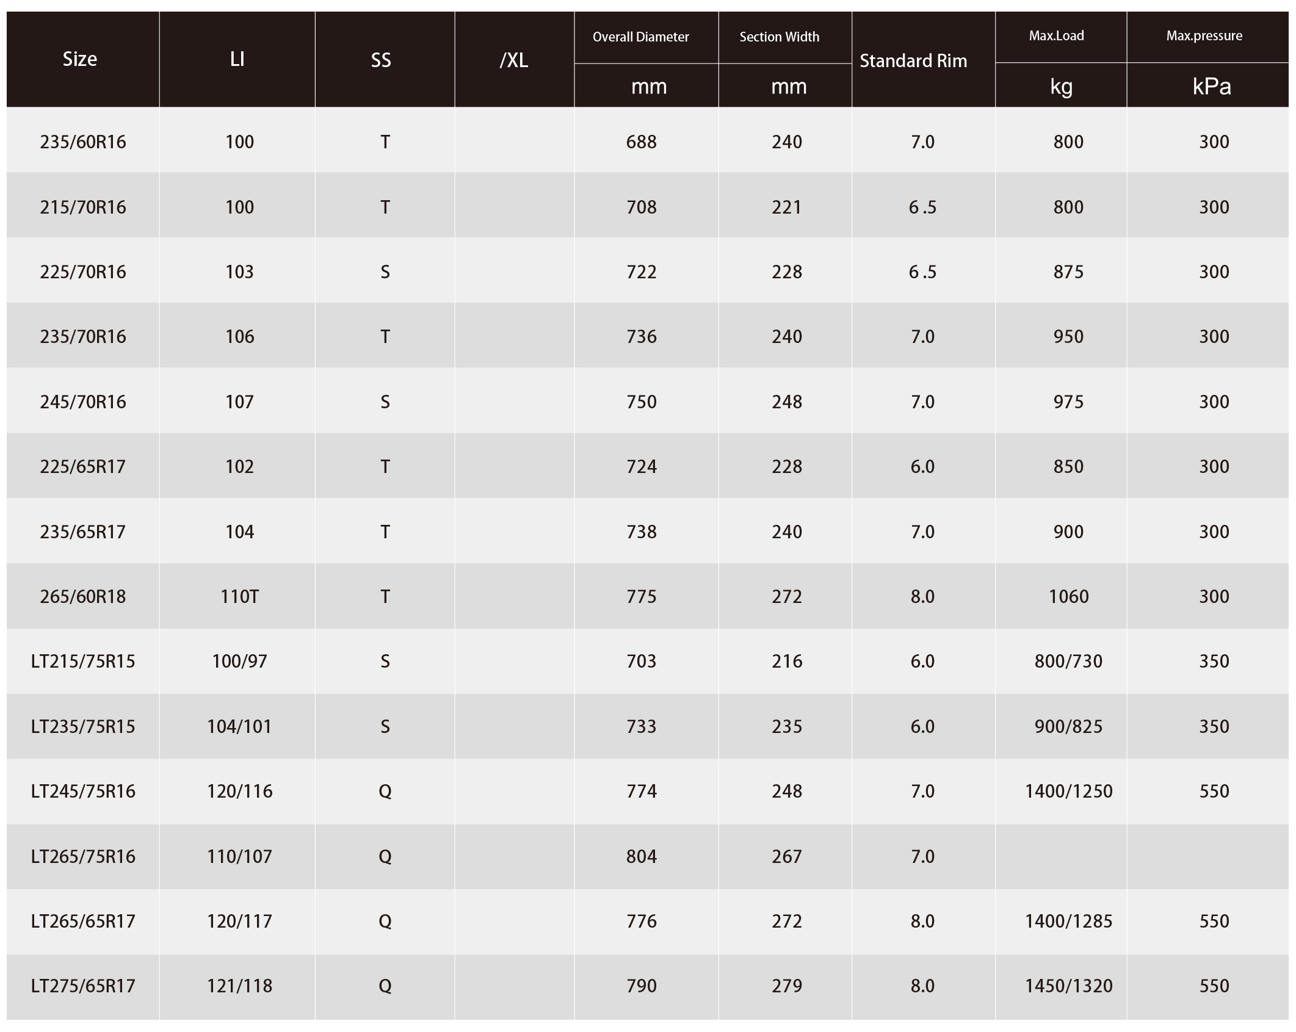Select the 1400/1250 max load value
The image size is (1296, 1032).
[1068, 791]
